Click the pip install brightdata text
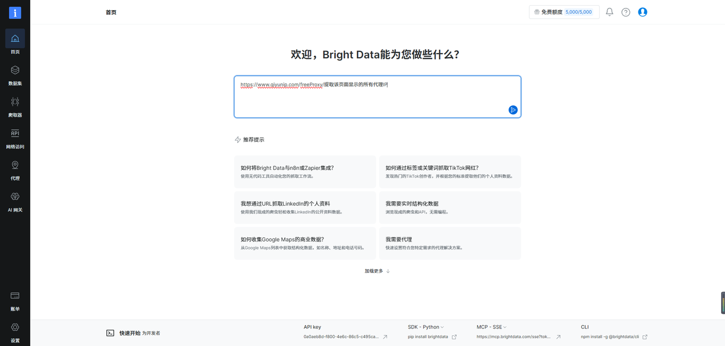725x346 pixels. (x=428, y=336)
